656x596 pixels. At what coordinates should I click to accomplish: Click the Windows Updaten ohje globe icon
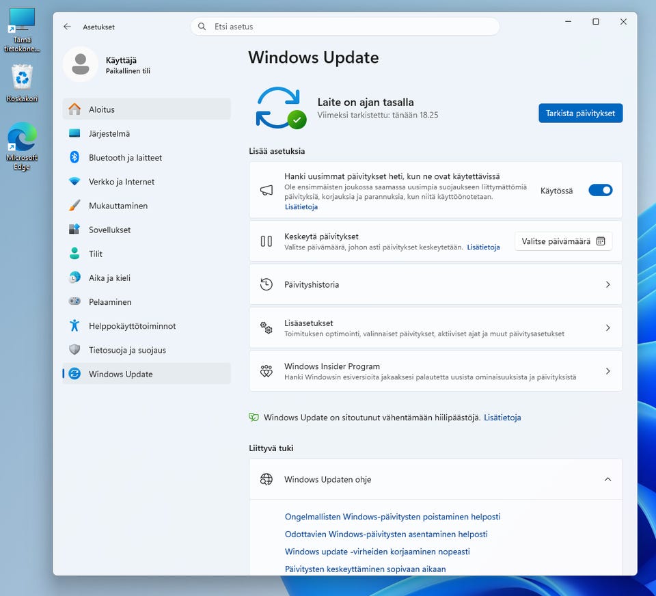coord(266,479)
